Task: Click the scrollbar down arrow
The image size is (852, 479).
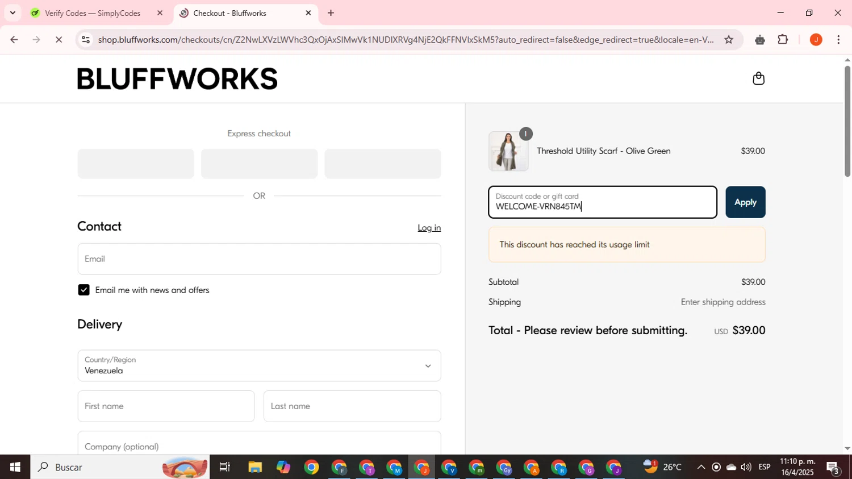Action: click(x=847, y=449)
